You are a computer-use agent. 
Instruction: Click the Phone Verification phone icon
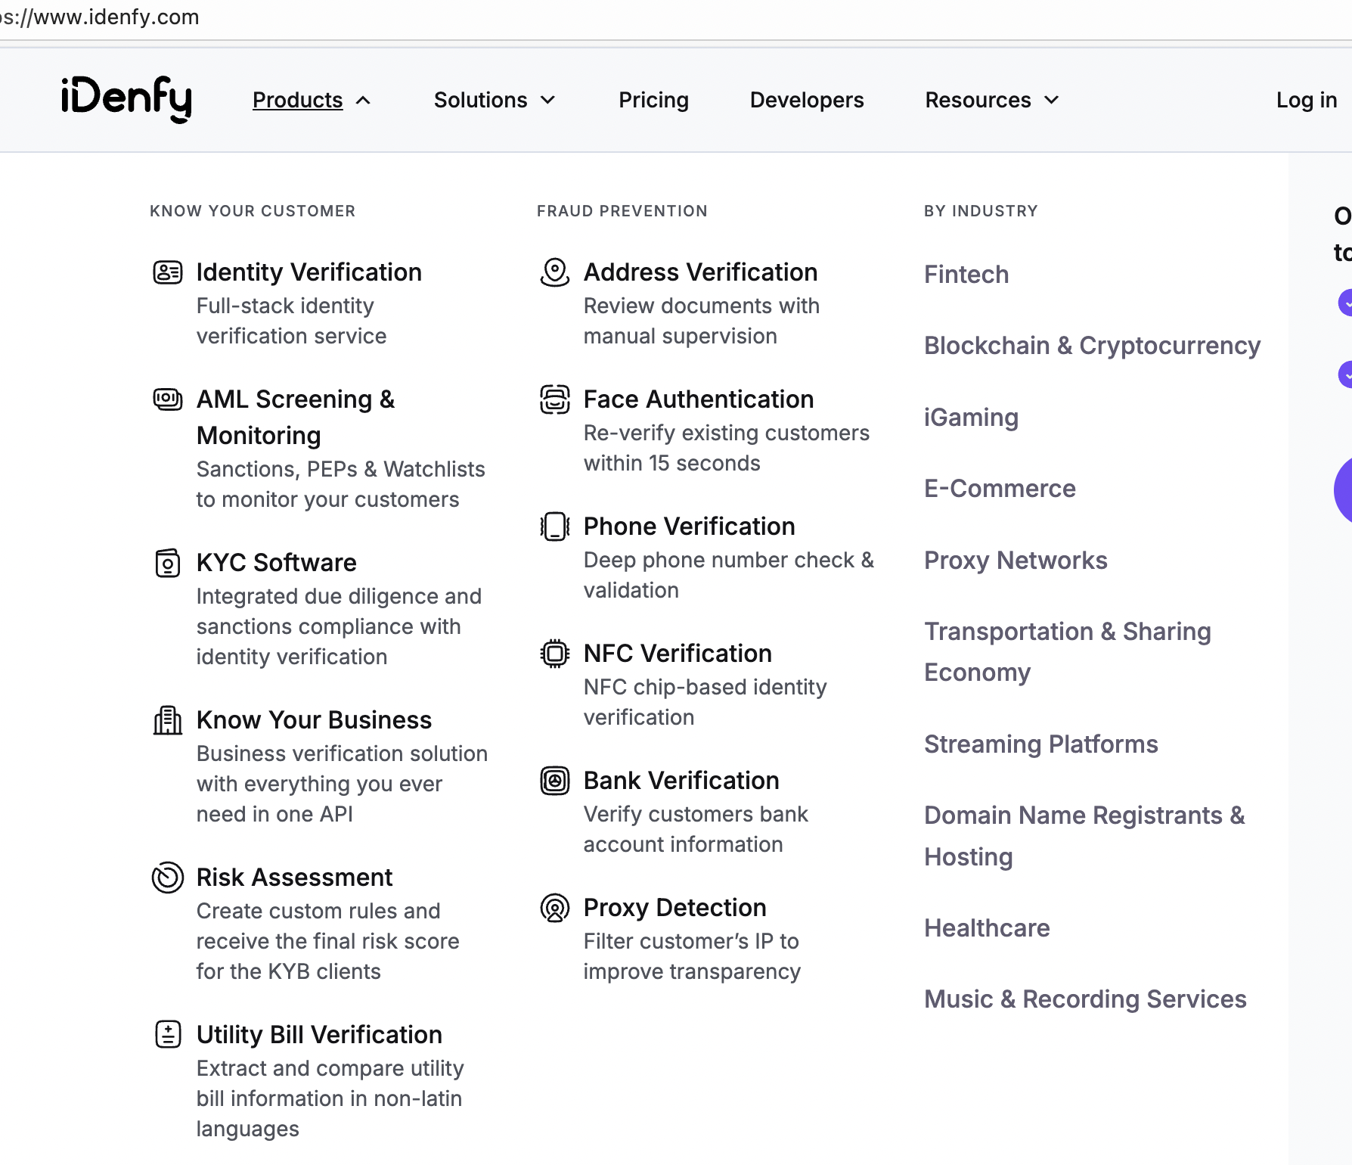(555, 527)
